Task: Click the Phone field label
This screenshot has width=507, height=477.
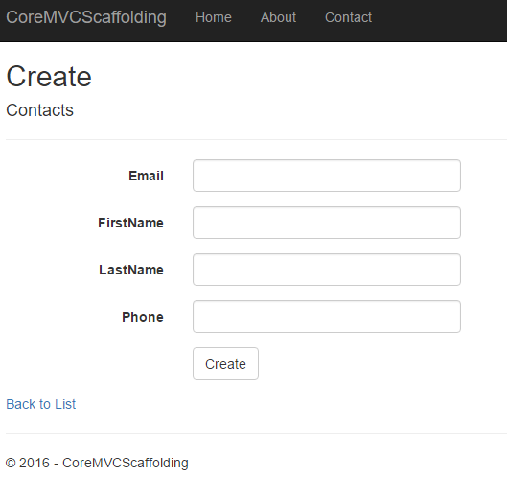Action: [143, 317]
